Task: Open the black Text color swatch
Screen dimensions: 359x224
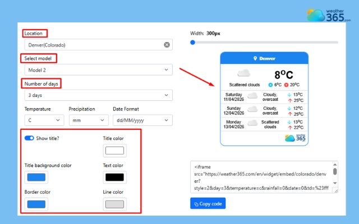Action: point(115,178)
